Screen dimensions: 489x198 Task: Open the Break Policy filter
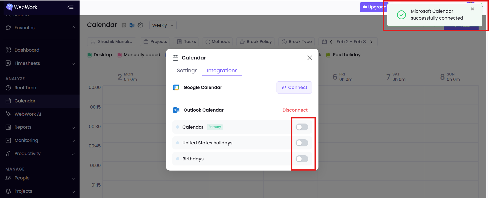[256, 42]
